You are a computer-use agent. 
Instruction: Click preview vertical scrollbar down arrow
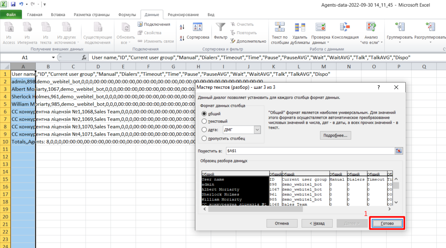pyautogui.click(x=396, y=202)
